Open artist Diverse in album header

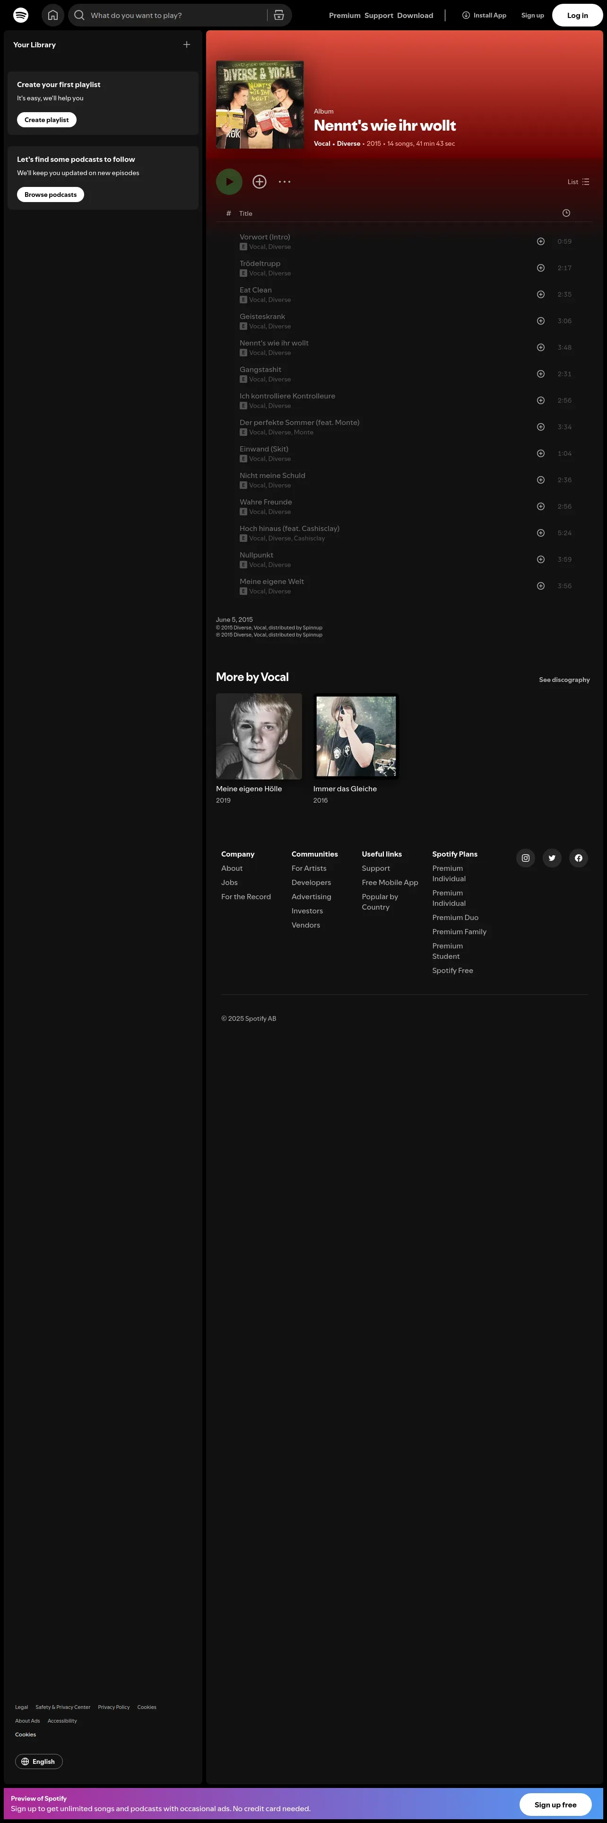[x=348, y=144]
